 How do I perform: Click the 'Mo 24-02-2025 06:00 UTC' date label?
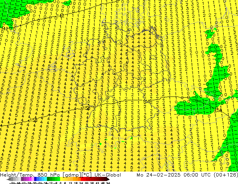pyautogui.click(x=174, y=175)
